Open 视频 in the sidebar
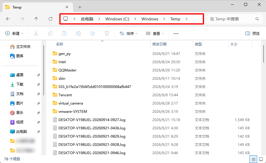This screenshot has width=266, height=163. 17,122
